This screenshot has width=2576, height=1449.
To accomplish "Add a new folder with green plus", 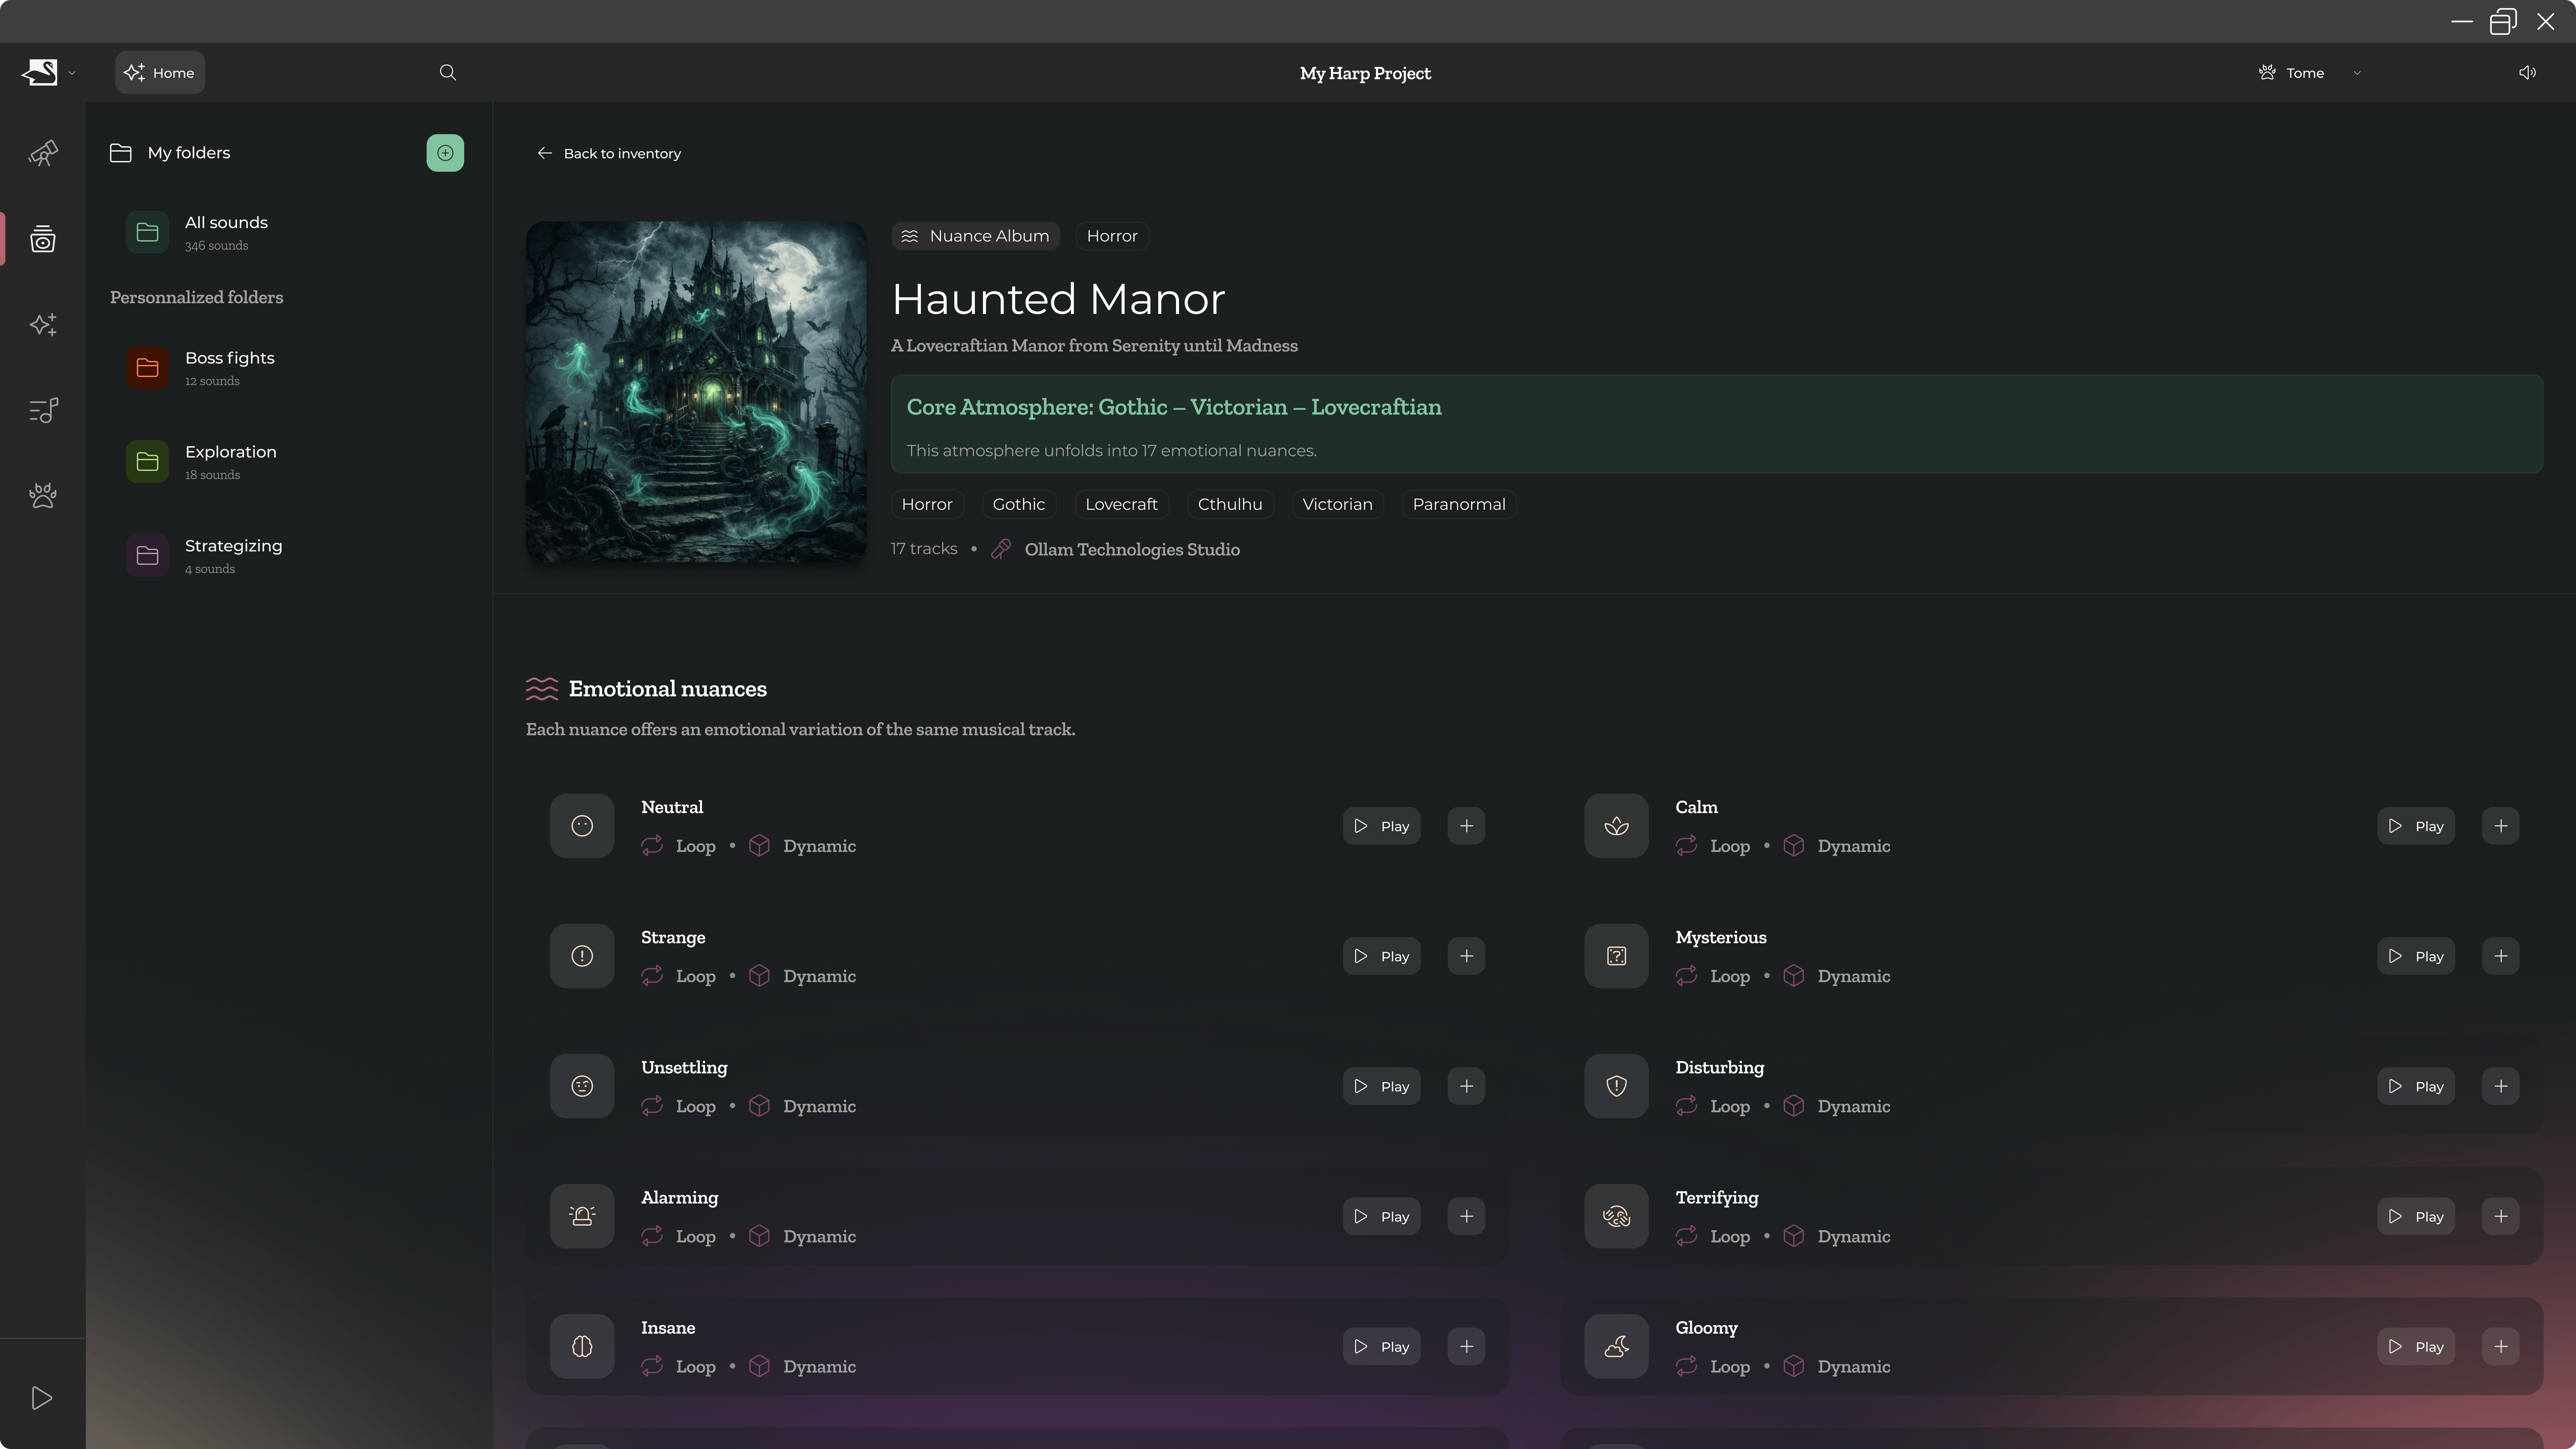I will point(445,153).
